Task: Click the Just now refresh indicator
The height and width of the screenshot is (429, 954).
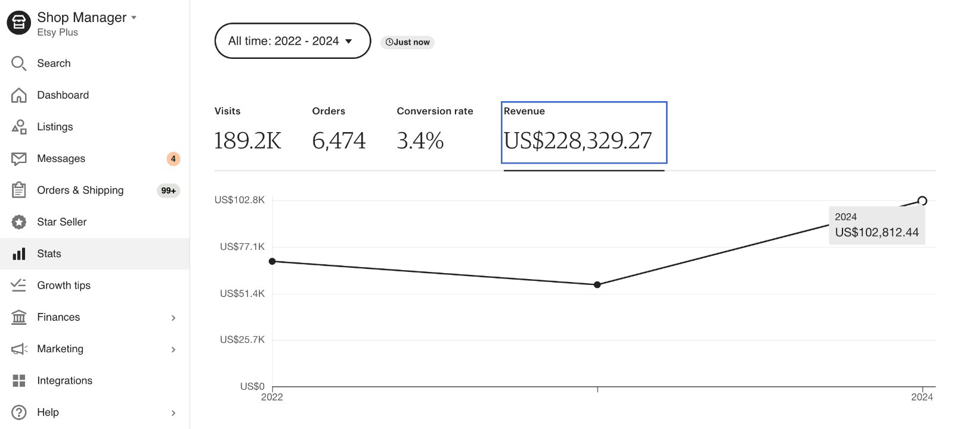Action: tap(407, 42)
